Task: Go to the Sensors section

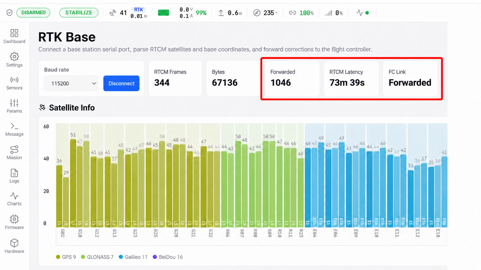Action: click(x=14, y=83)
